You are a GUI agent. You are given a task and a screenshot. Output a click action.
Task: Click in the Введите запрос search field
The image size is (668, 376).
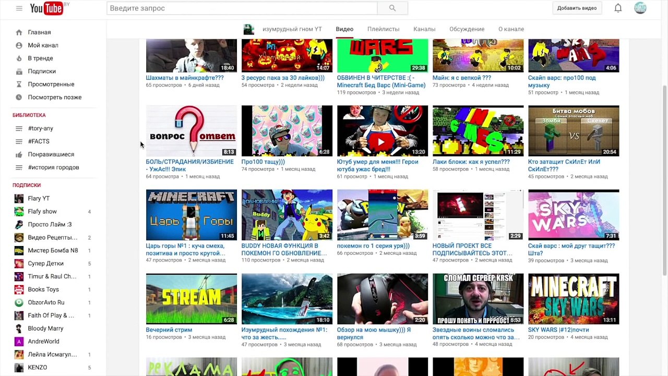coord(242,8)
